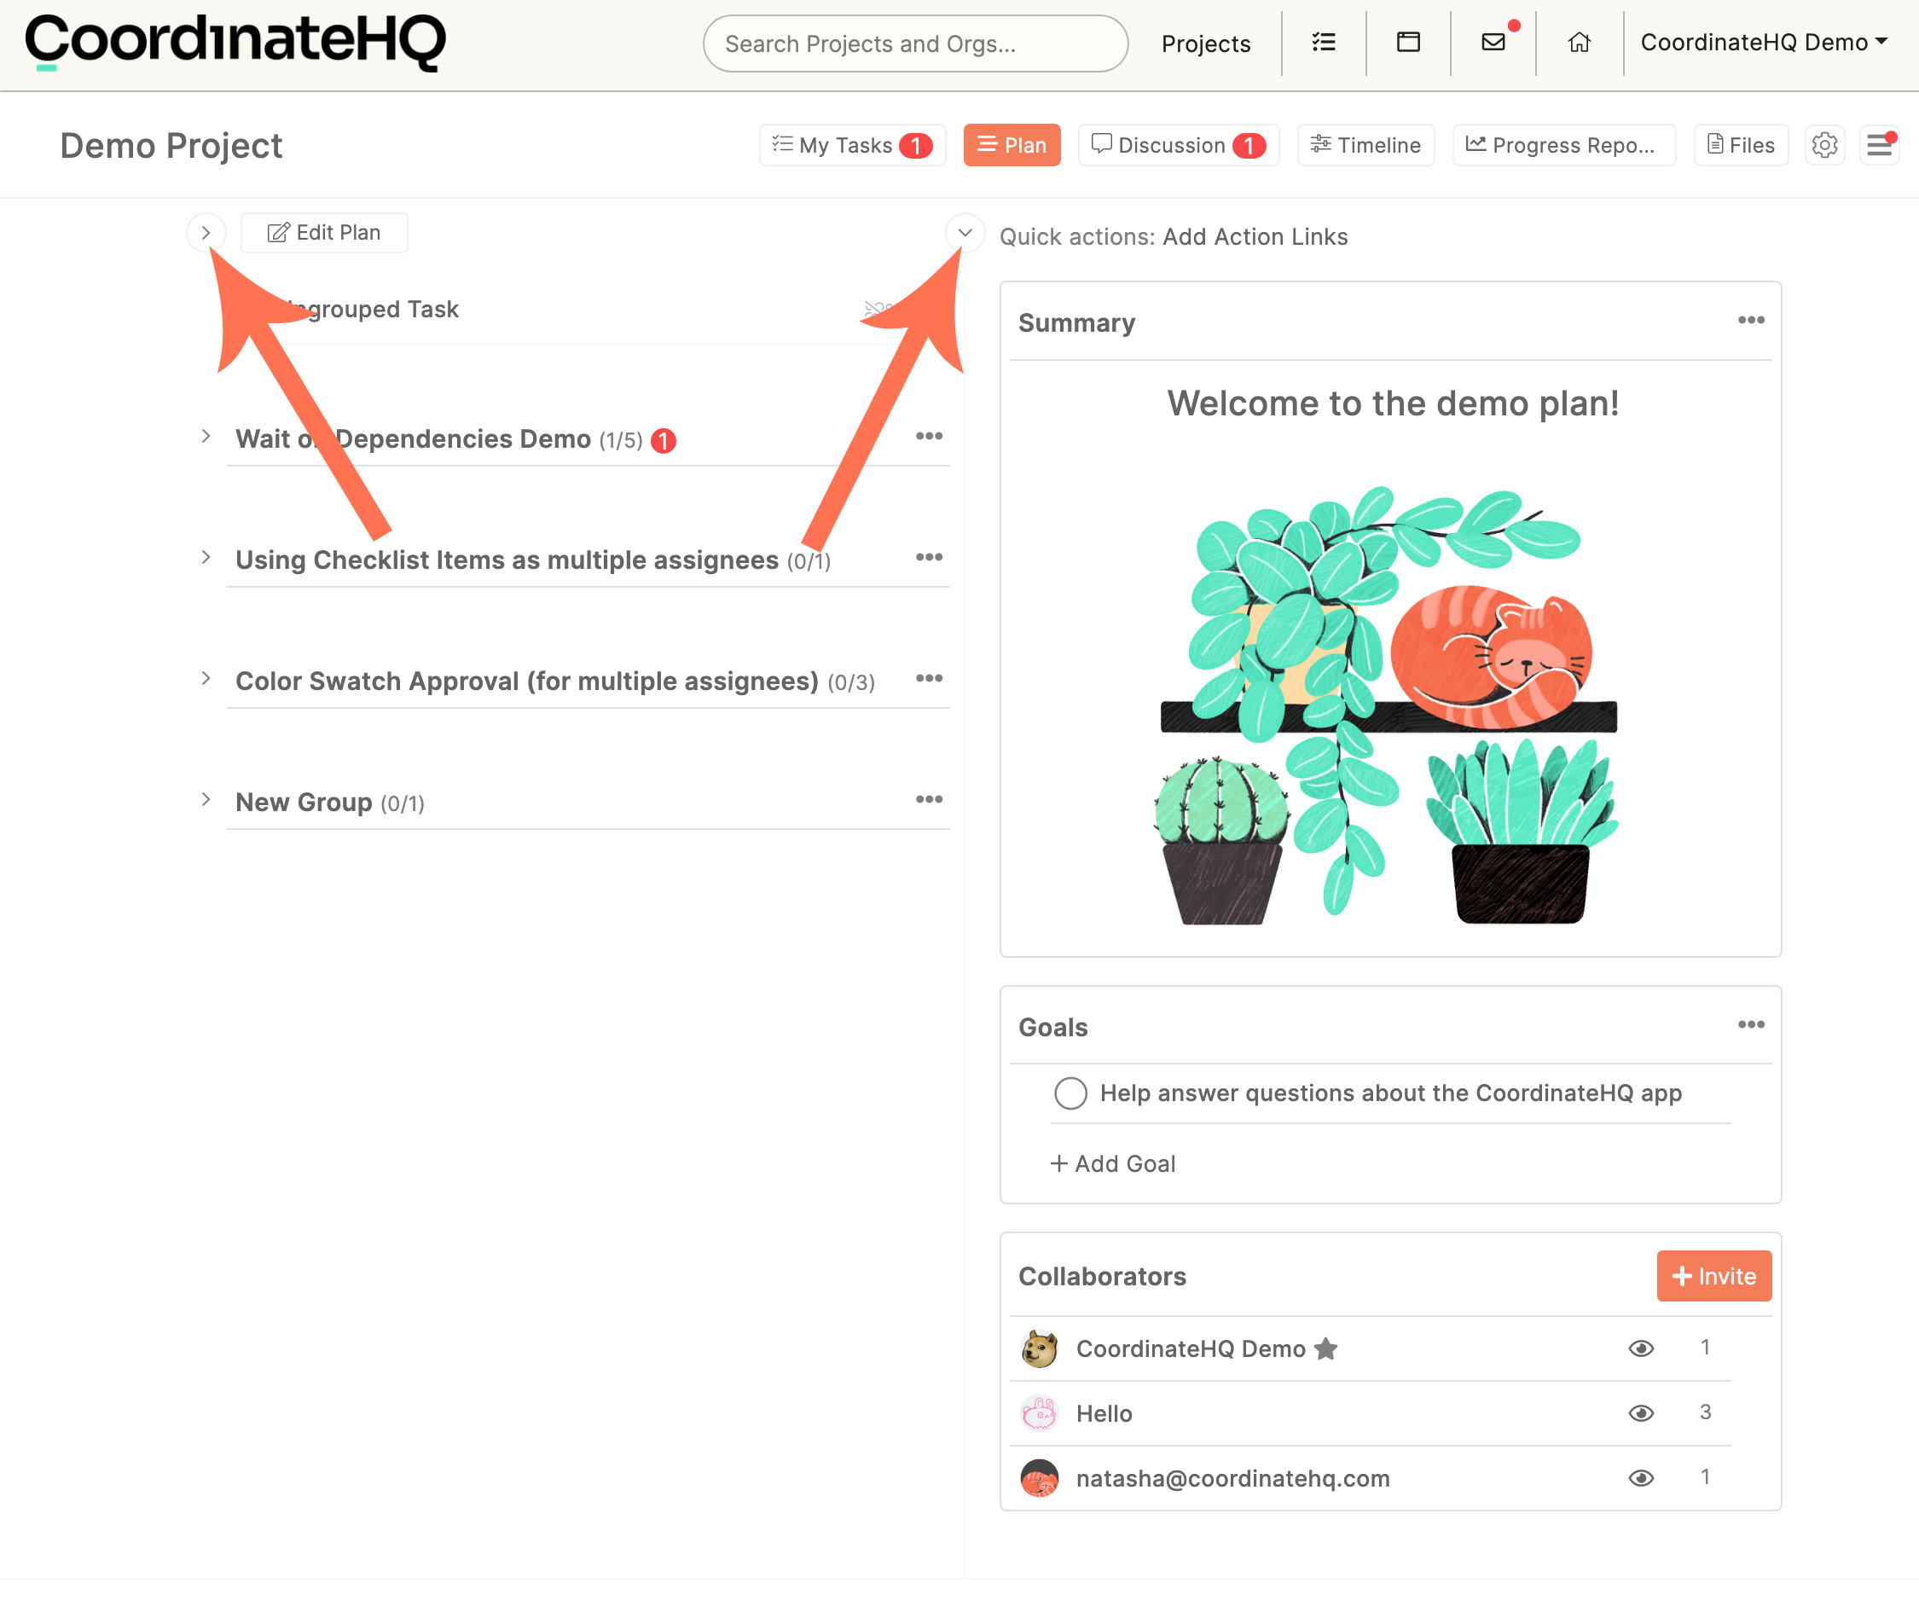Click the Using Checklist Items group title
The image size is (1919, 1612).
point(507,560)
